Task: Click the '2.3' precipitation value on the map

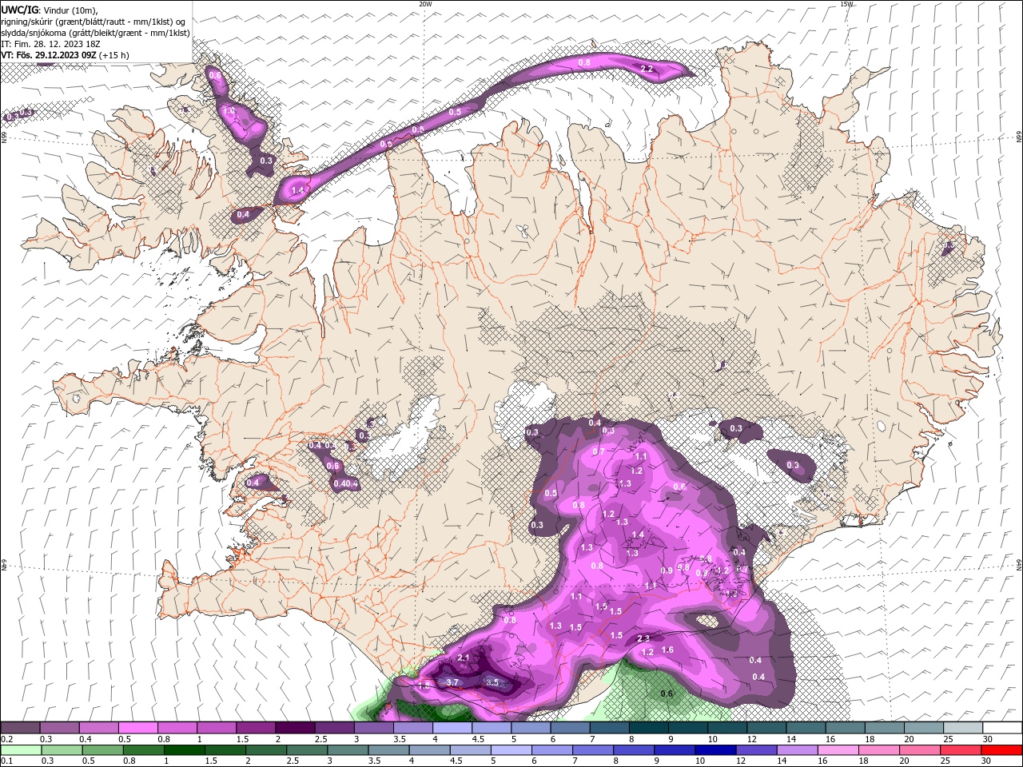Action: point(643,638)
